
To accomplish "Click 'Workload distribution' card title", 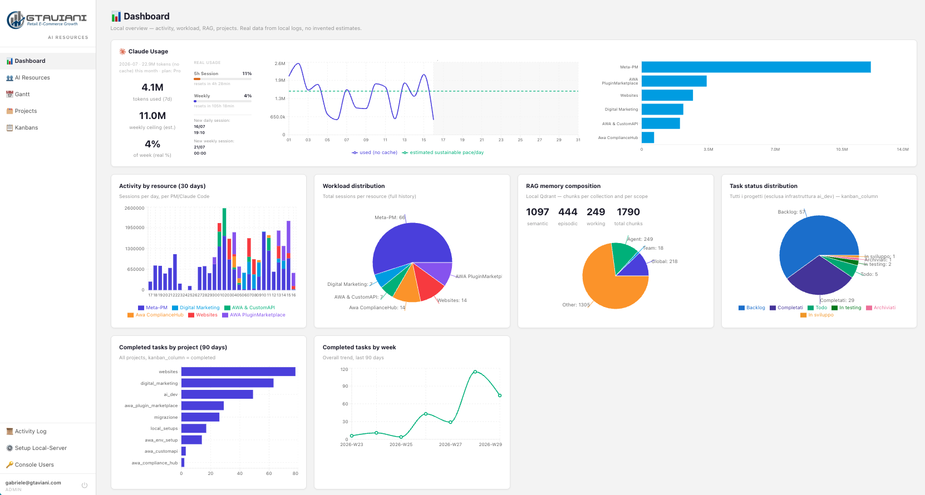I will pyautogui.click(x=354, y=186).
